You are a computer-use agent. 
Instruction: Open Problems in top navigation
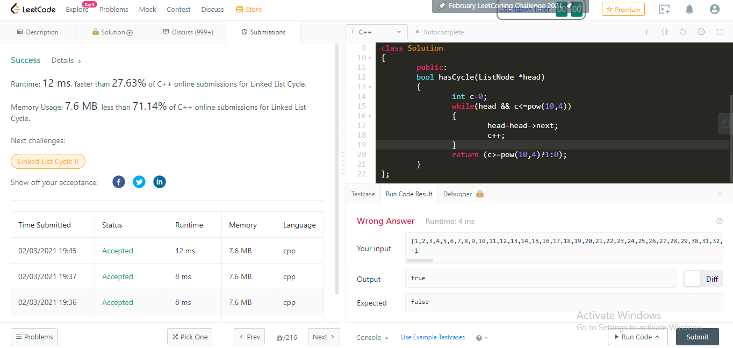coord(113,9)
